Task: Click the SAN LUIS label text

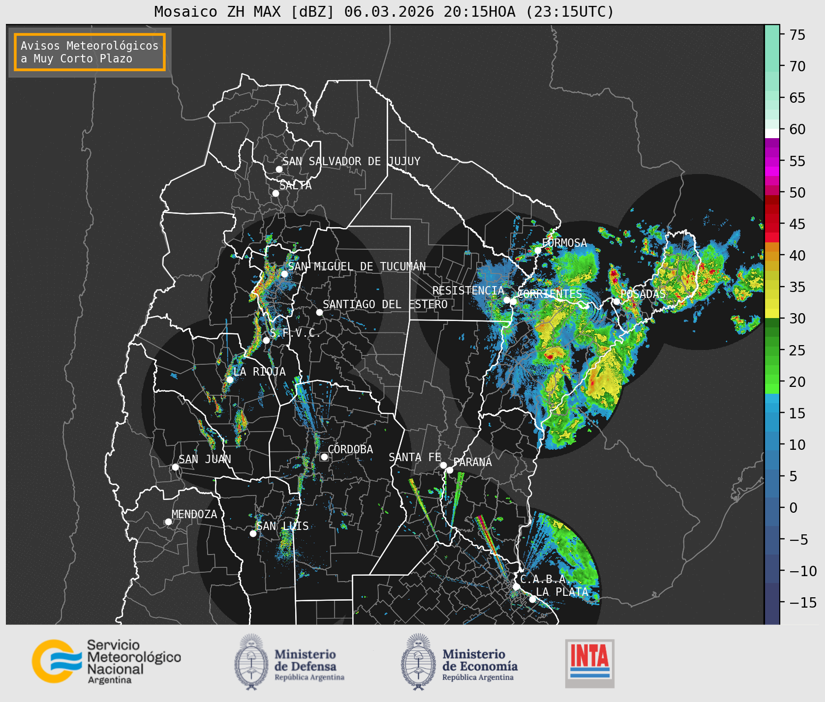Action: point(282,526)
